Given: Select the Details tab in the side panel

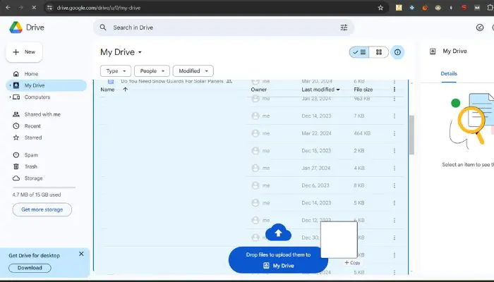Looking at the screenshot, I should (449, 73).
